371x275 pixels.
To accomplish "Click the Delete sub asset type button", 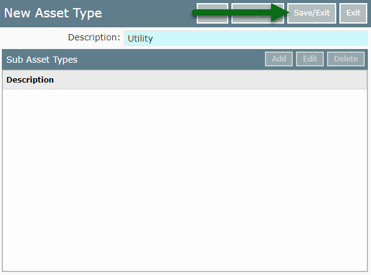I will 346,59.
